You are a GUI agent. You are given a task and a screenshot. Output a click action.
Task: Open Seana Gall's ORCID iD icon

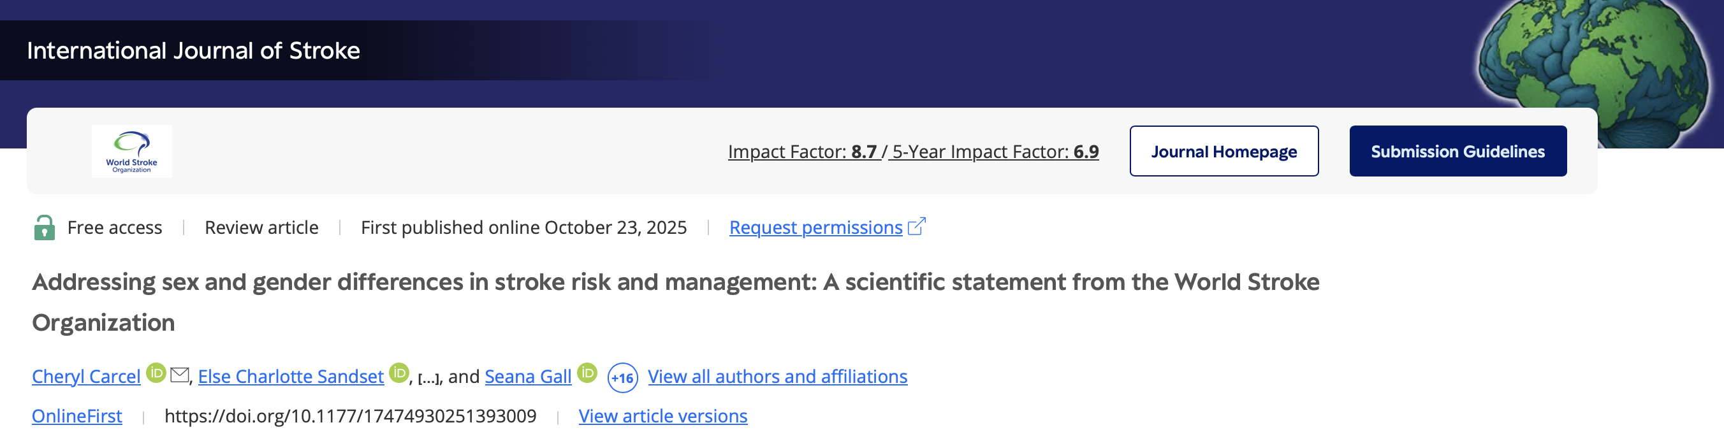[x=587, y=373]
